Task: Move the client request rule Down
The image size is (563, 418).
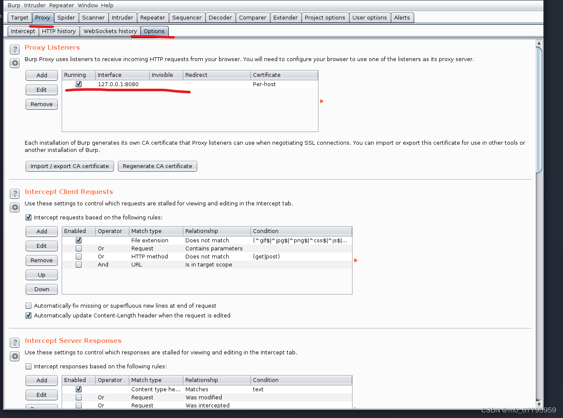Action: pos(42,289)
